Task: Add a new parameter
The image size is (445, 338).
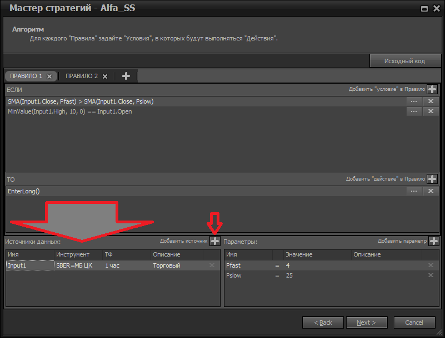Action: pos(433,241)
